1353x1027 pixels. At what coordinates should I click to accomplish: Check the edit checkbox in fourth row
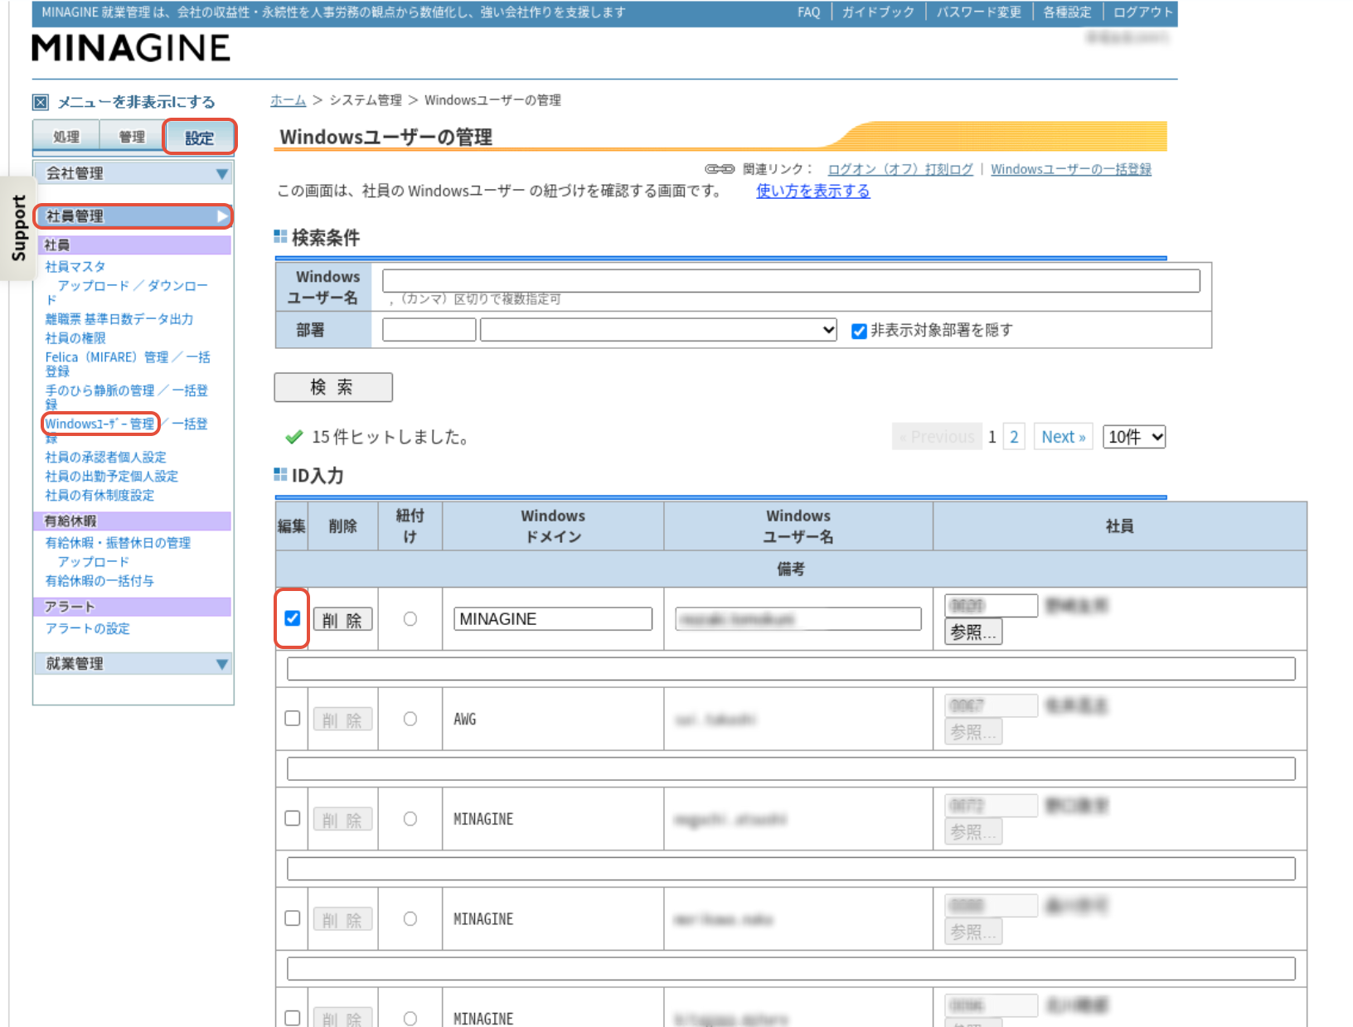click(x=292, y=918)
